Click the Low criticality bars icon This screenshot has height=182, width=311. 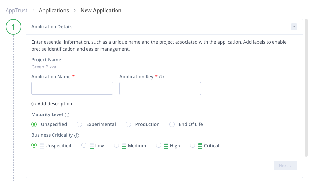pos(92,146)
